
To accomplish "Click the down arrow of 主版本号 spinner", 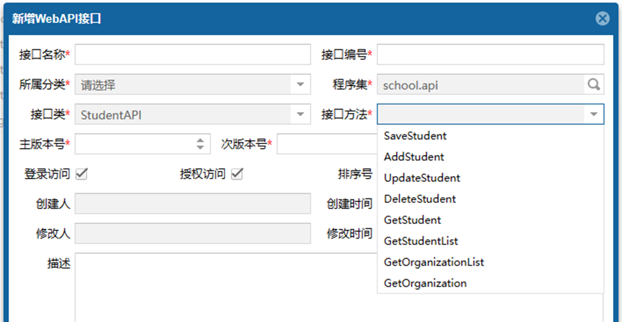I will click(x=200, y=147).
